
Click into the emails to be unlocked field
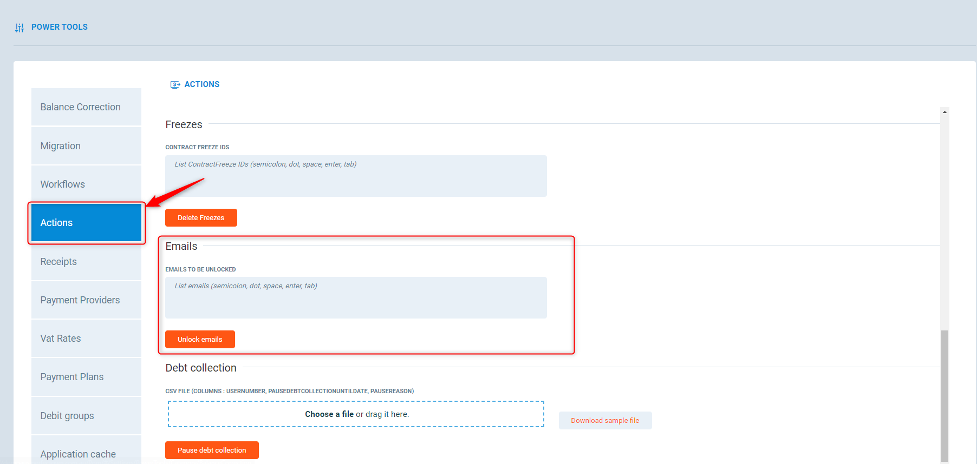click(356, 298)
